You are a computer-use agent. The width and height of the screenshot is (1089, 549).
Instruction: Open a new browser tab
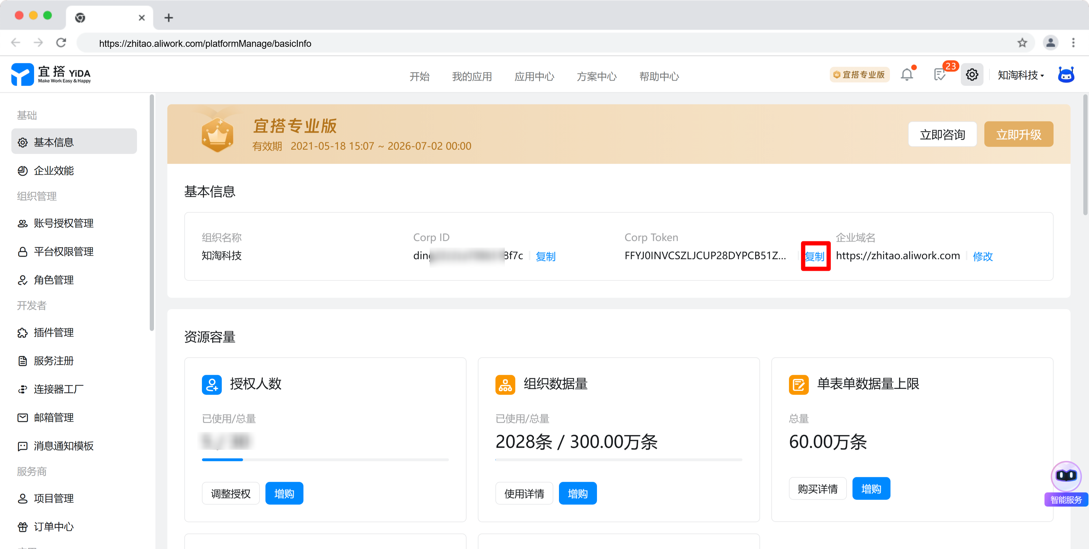click(169, 18)
